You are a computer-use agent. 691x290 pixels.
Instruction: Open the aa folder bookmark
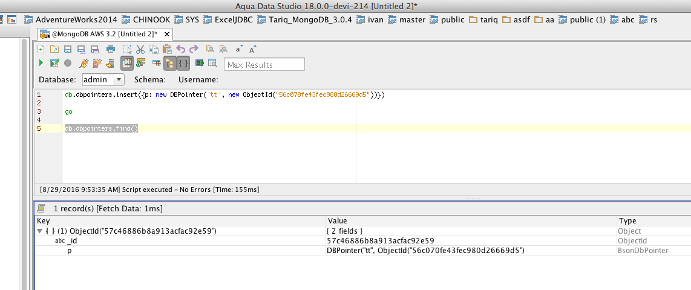[x=544, y=19]
